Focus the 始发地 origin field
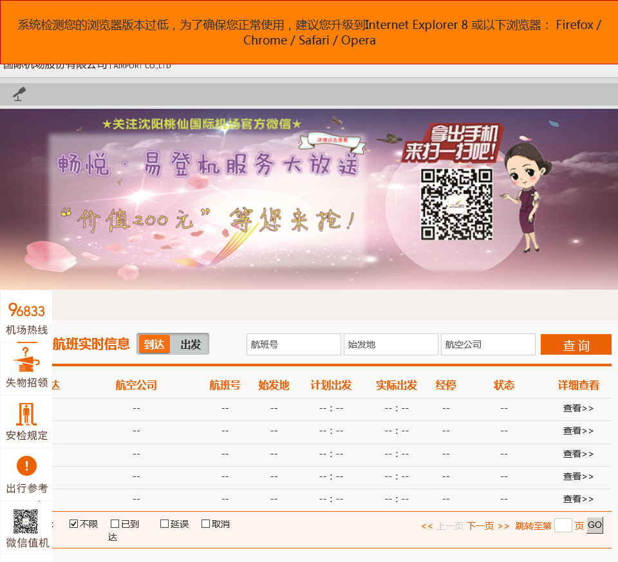This screenshot has height=562, width=618. 391,344
